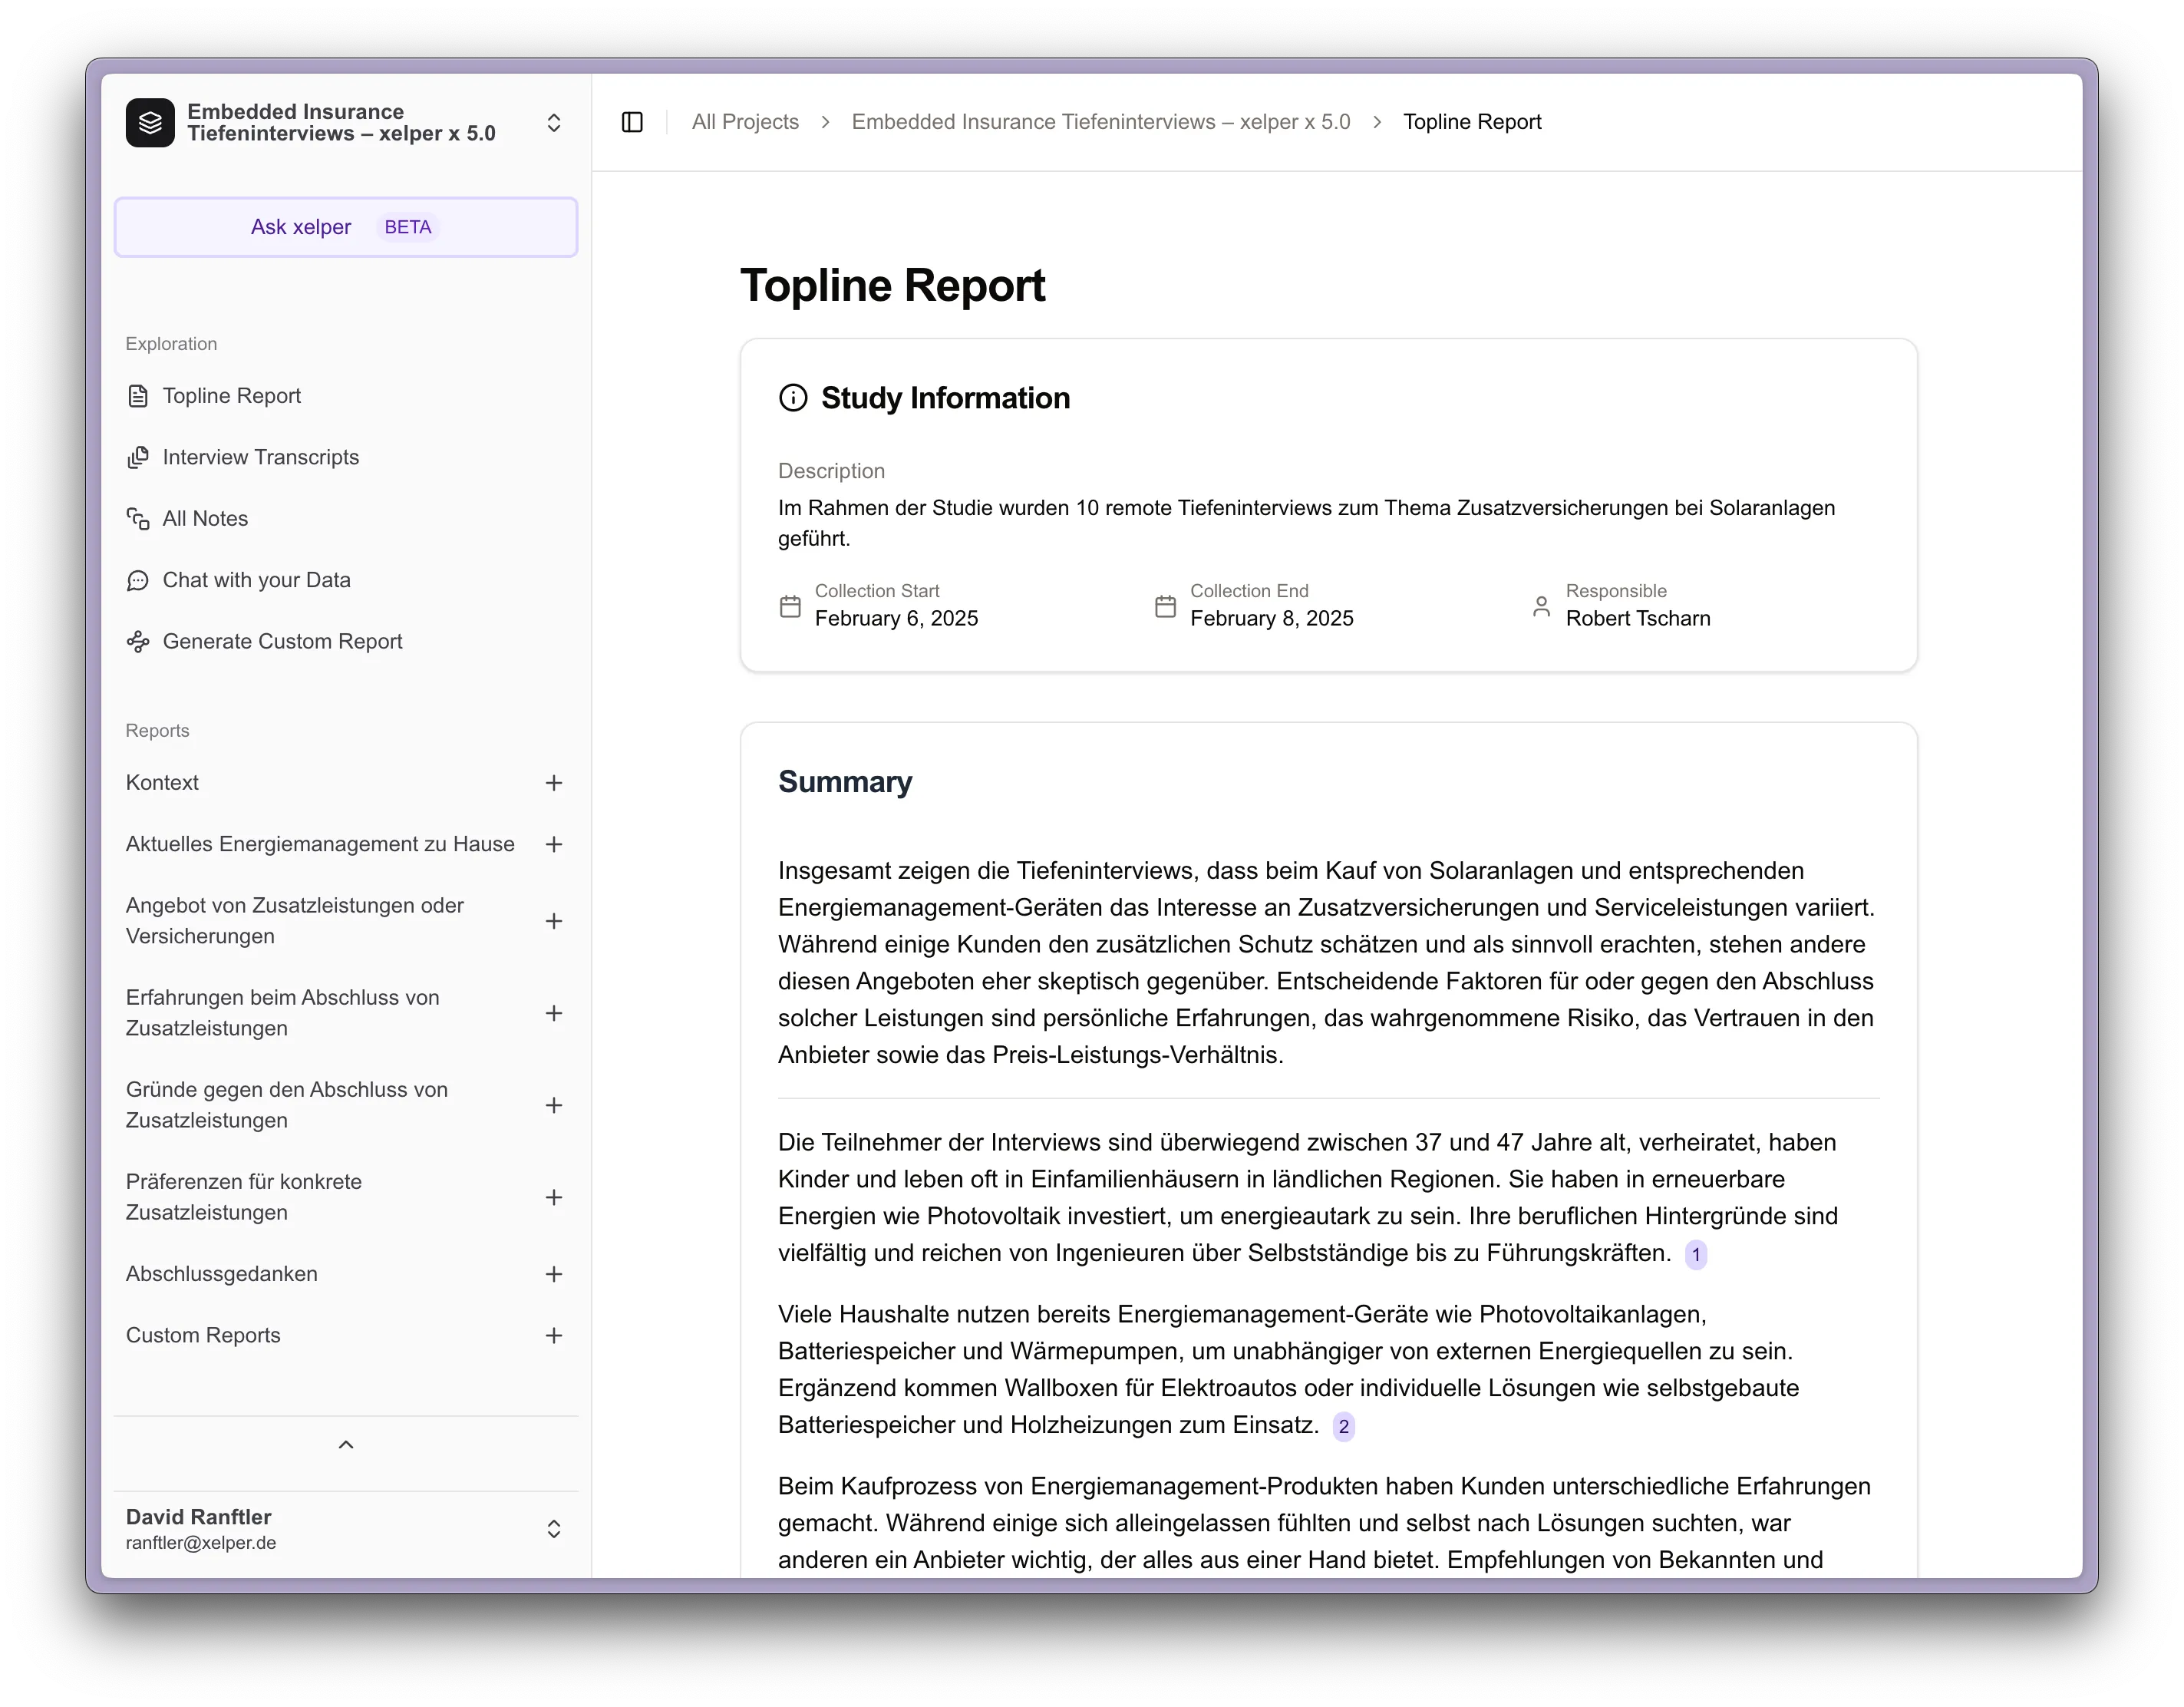The height and width of the screenshot is (1707, 2184).
Task: Click the Ask xelper BETA button
Action: pos(346,227)
